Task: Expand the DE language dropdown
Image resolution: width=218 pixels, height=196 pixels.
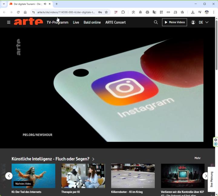Action: pos(203,22)
